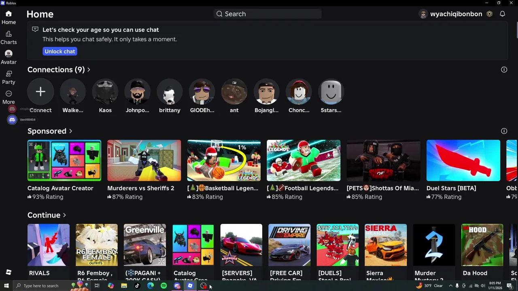
Task: Open the Avatar sidebar icon
Action: (8, 57)
